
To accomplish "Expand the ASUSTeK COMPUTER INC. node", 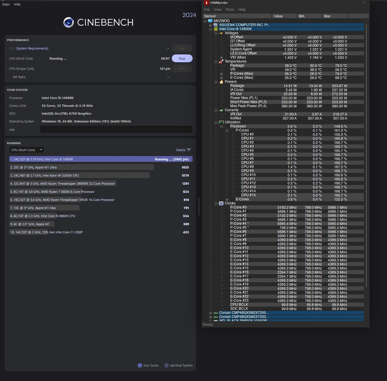I will pos(210,25).
